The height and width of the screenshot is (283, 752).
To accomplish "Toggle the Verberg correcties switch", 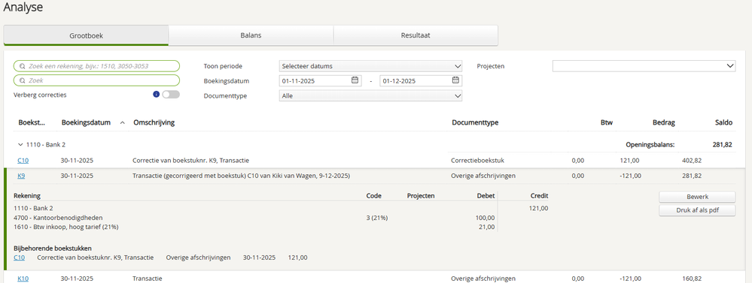I will 171,95.
